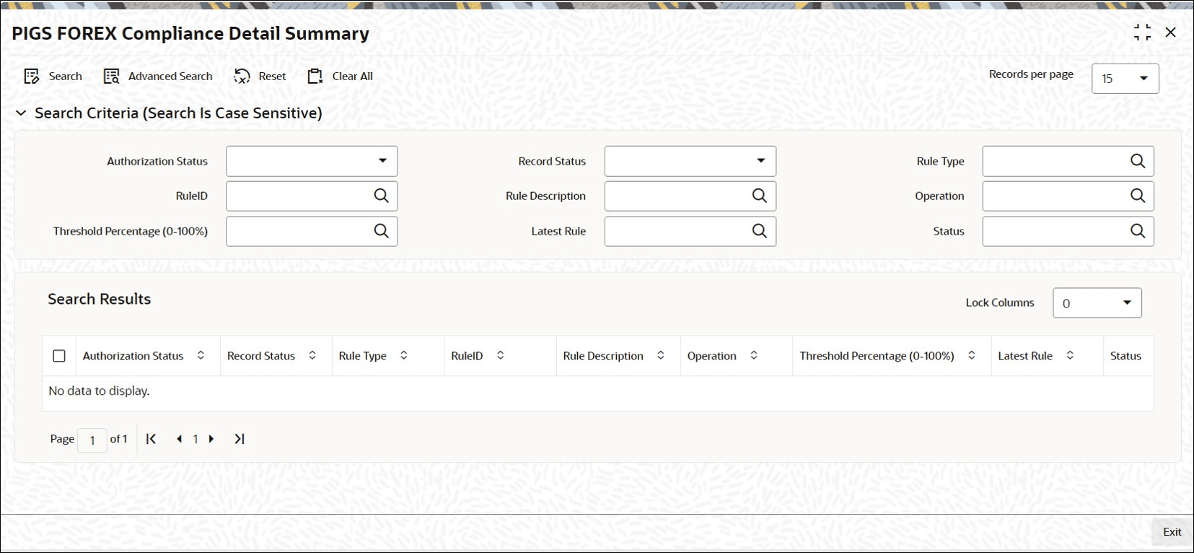
Task: Click the Rule Type lookup magnifier
Action: tap(1138, 161)
